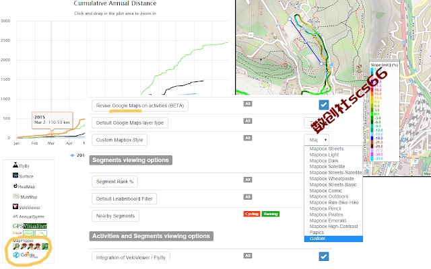Toggle the Revive Google Maps checkbox
The image size is (431, 269).
click(x=324, y=105)
